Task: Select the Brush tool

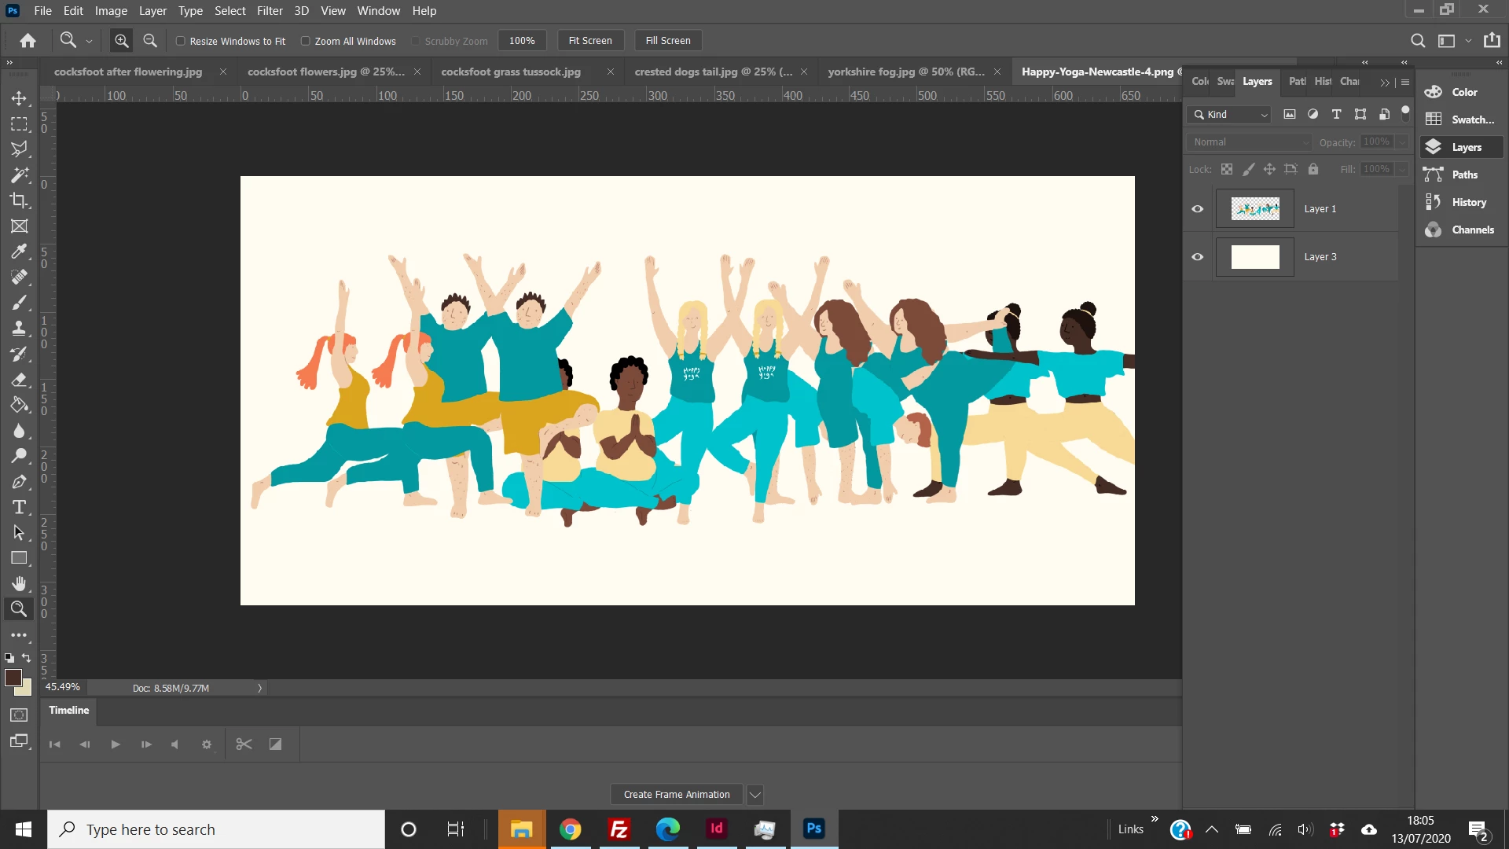Action: click(19, 303)
